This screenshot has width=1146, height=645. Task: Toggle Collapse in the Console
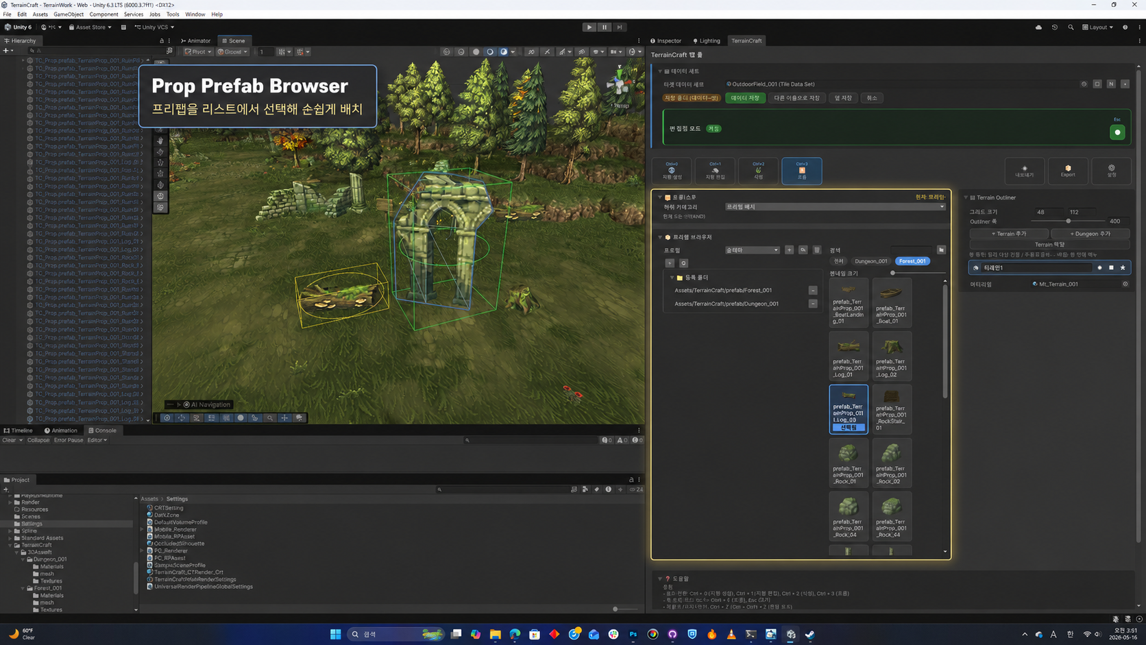coord(38,440)
